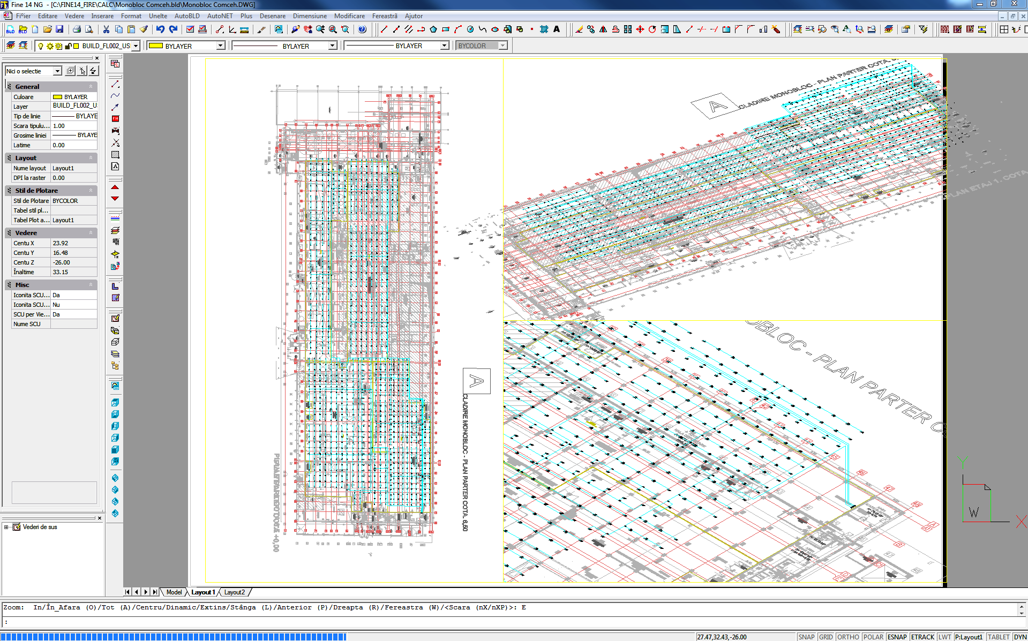Screen dimensions: 1028x641
Task: Click the P:Layout1 status bar button
Action: (969, 637)
